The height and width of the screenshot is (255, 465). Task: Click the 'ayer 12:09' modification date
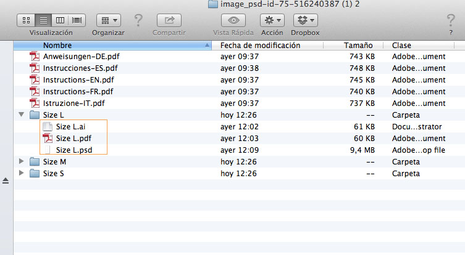[240, 150]
